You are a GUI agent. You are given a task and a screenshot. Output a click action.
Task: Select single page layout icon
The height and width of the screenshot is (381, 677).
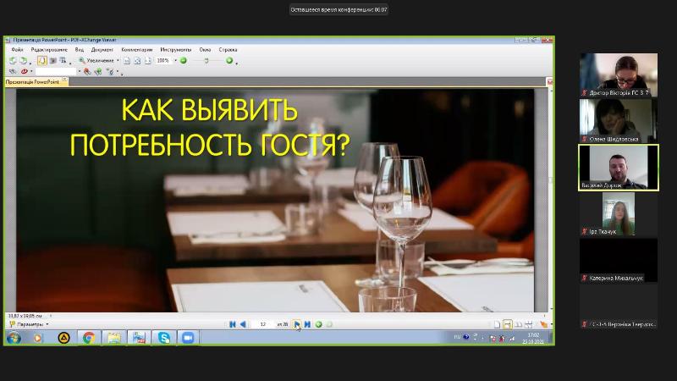(x=497, y=324)
